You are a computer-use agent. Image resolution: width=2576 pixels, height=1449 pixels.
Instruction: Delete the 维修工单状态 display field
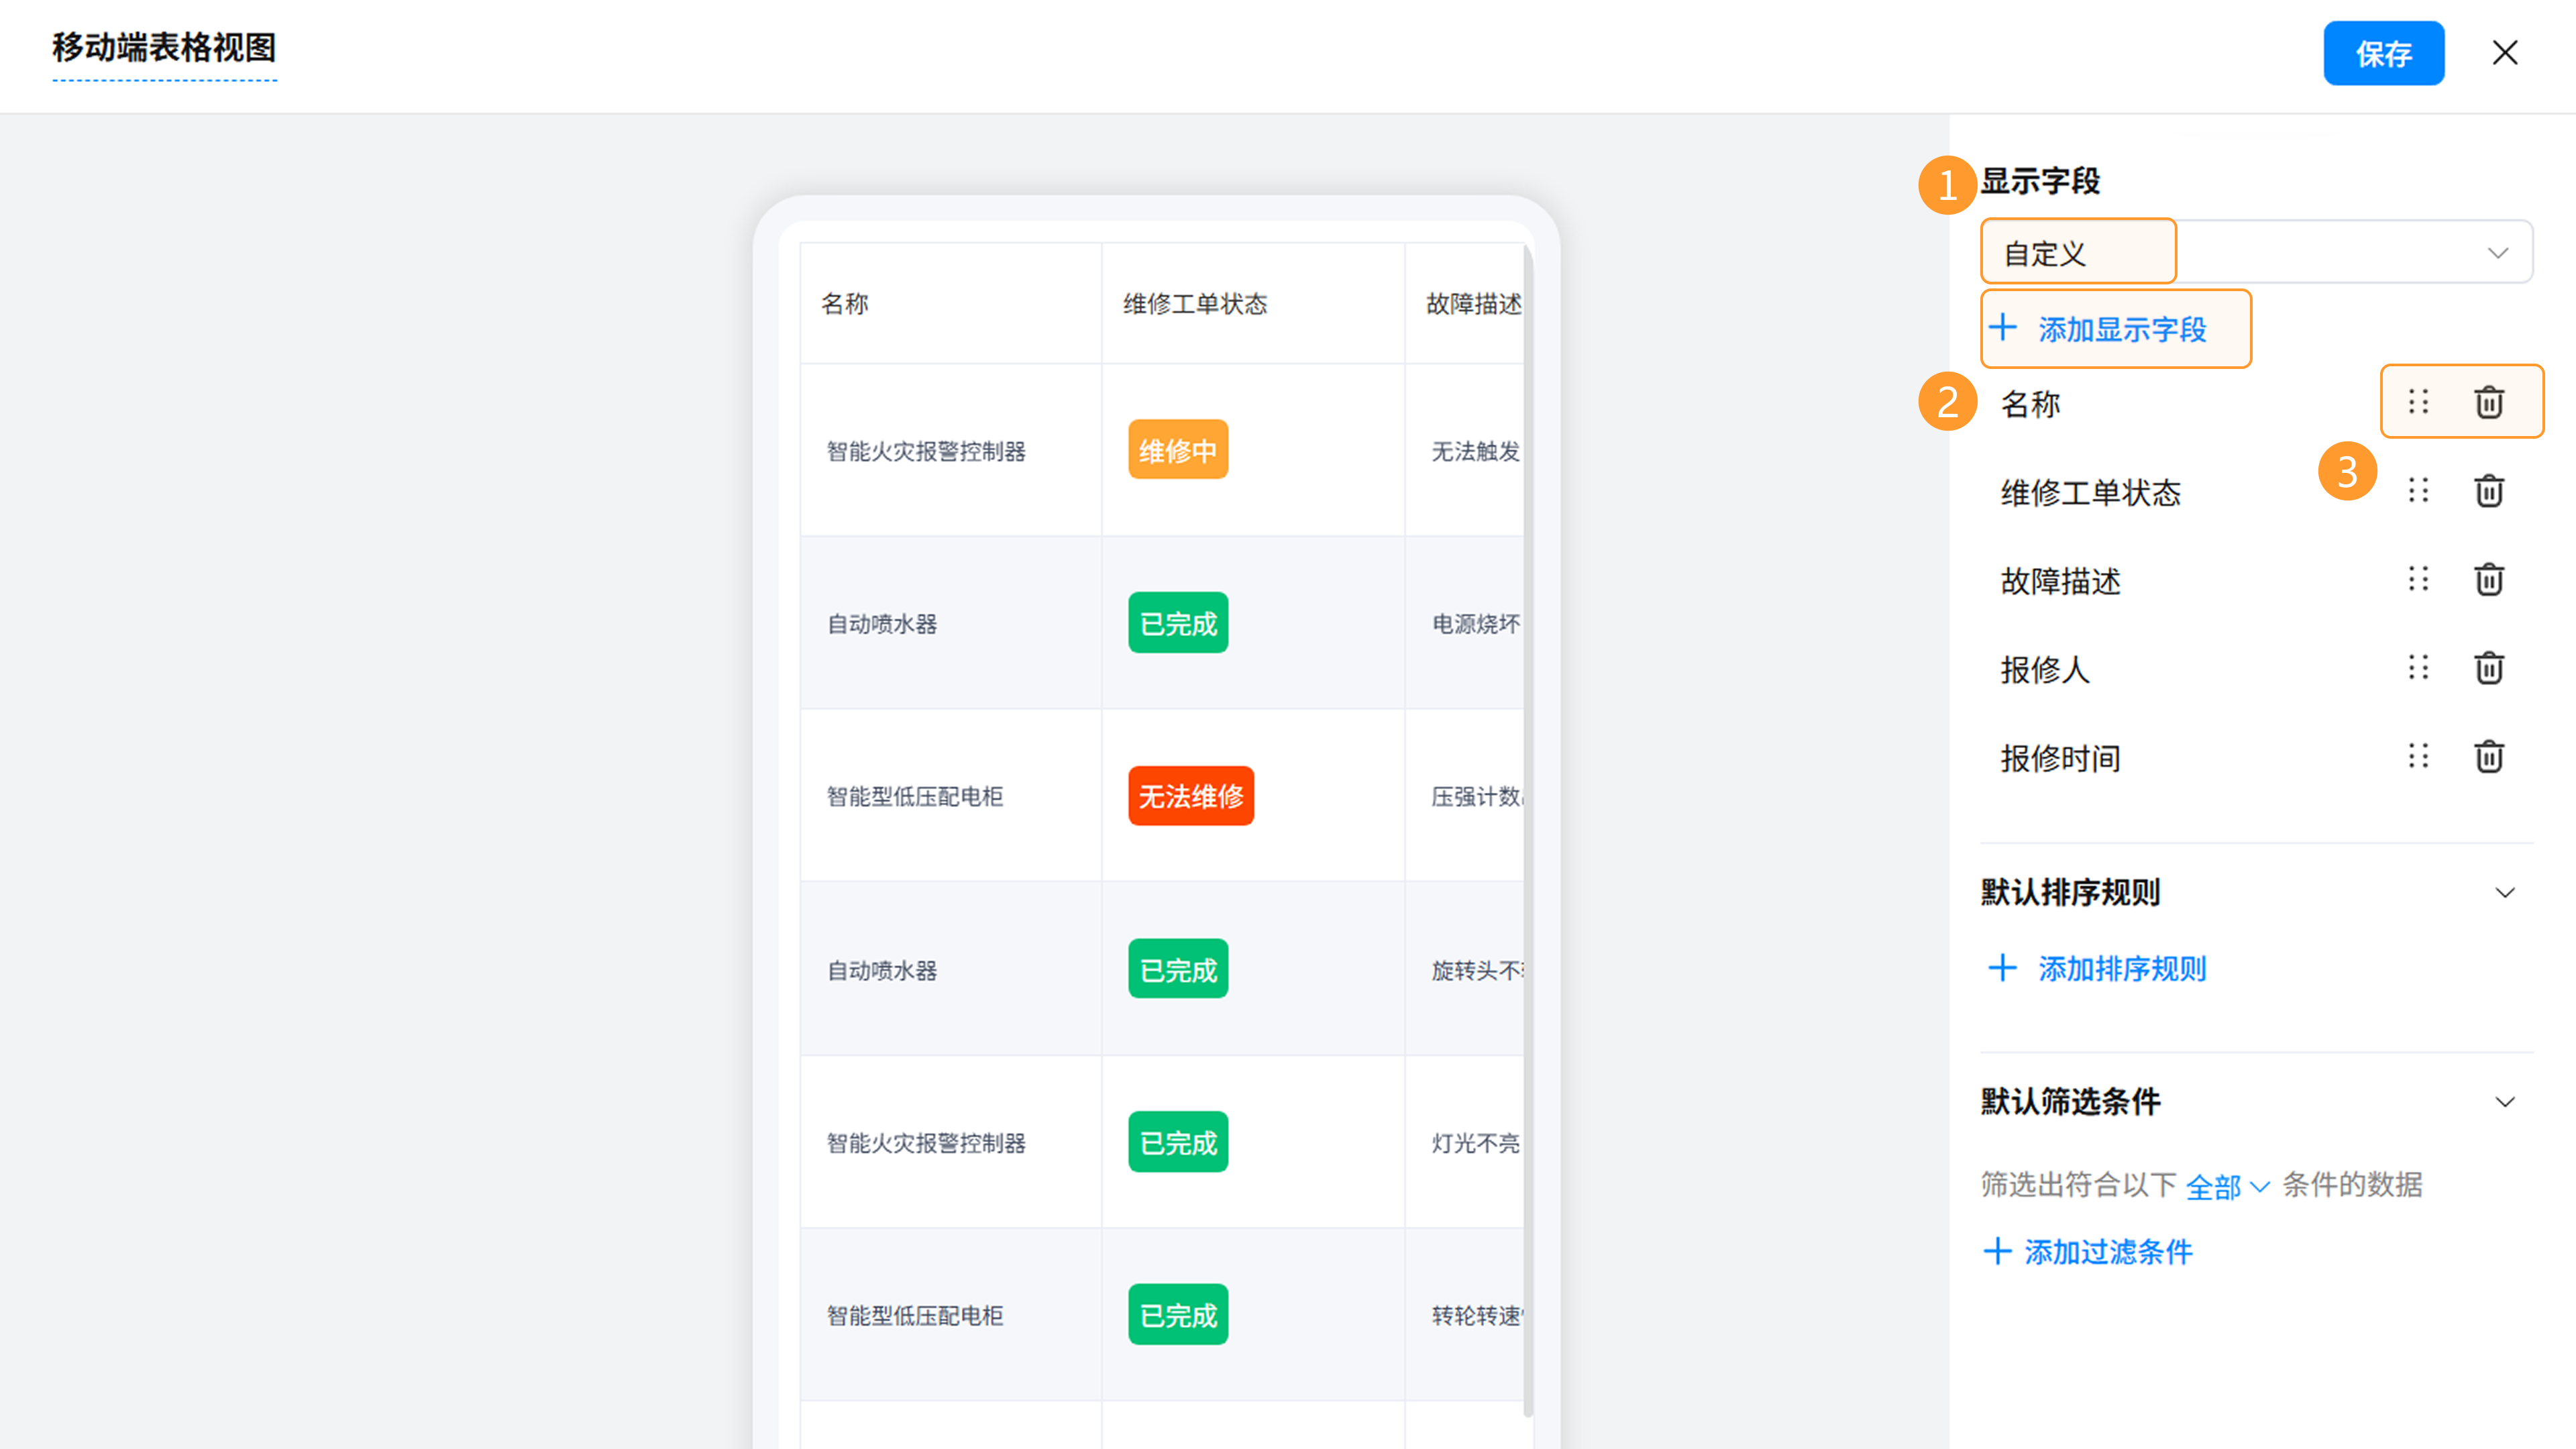click(x=2488, y=491)
